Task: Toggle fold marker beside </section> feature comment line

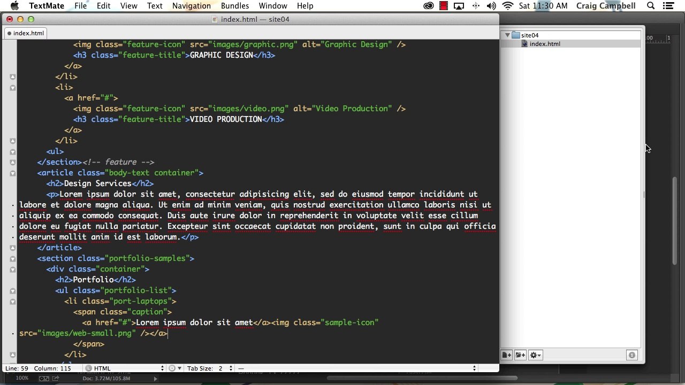Action: [12, 162]
